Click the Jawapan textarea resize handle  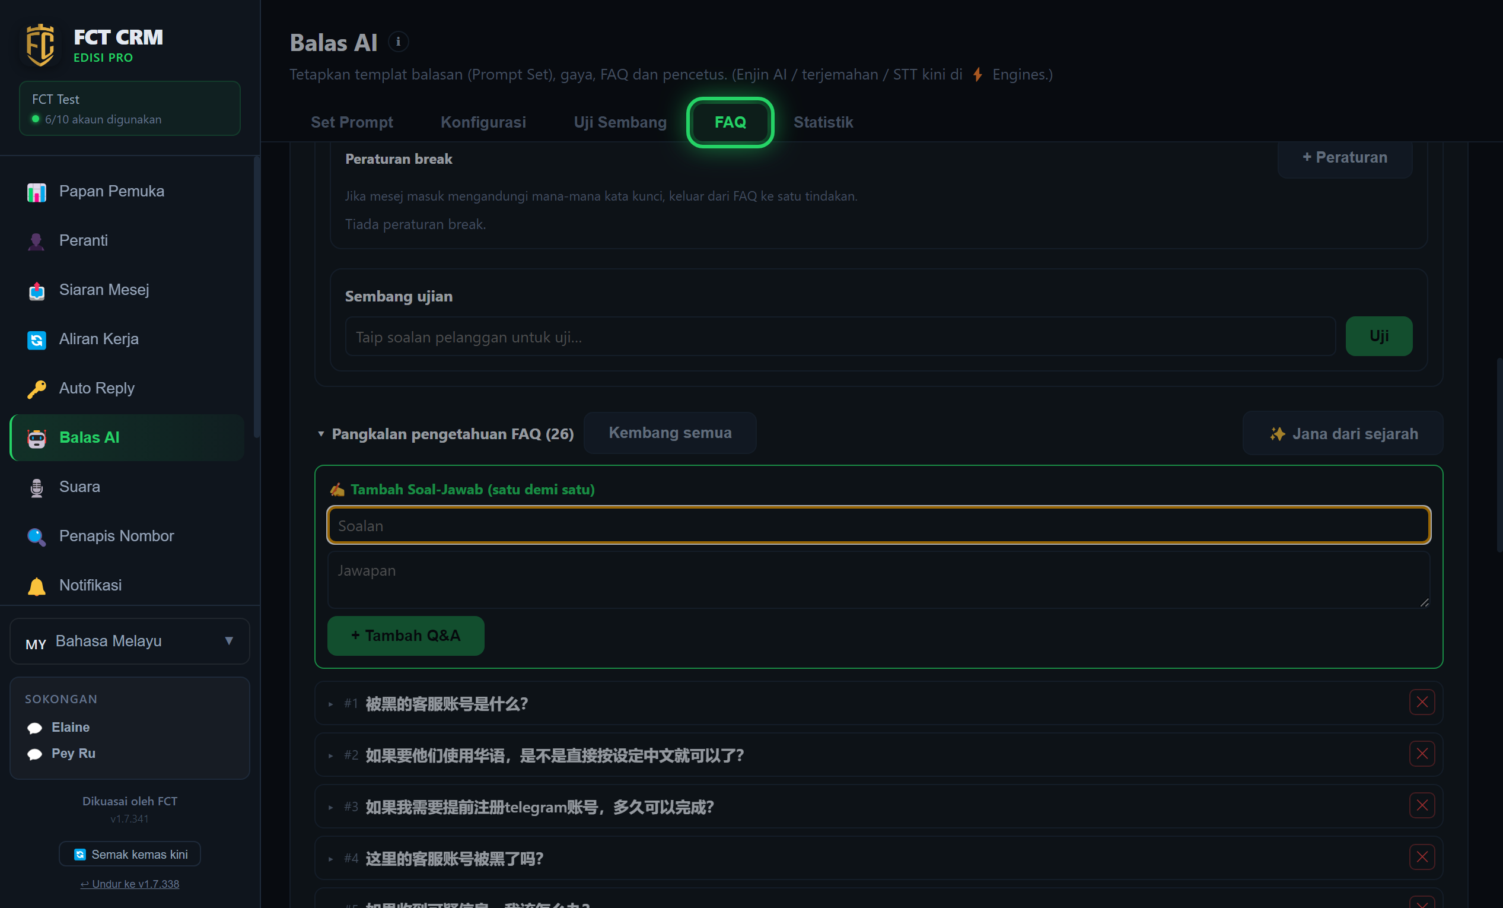1424,602
